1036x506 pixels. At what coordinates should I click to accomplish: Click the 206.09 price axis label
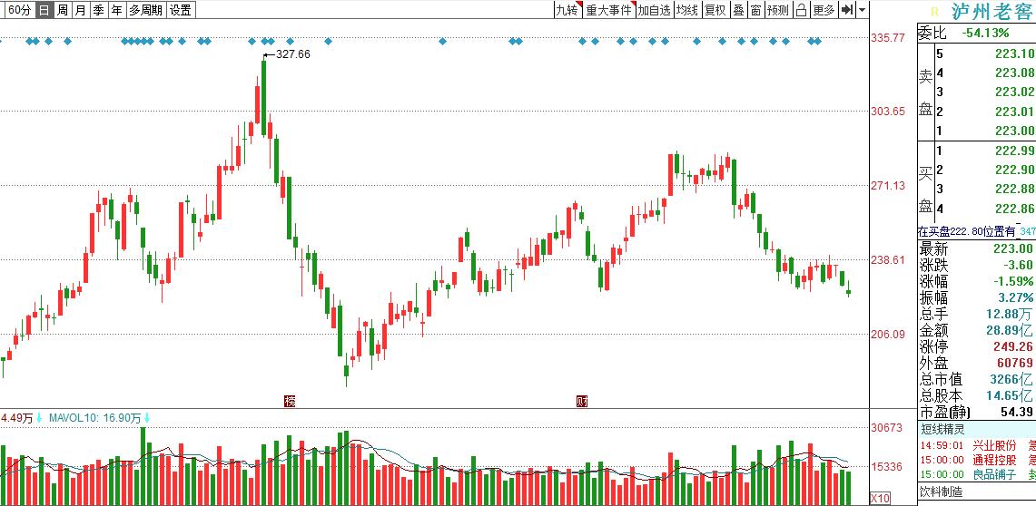[888, 335]
